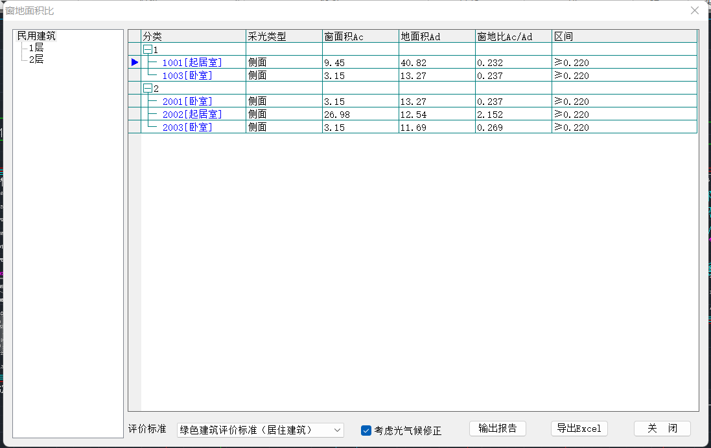Click the blue current-row arrow indicator

pyautogui.click(x=135, y=63)
